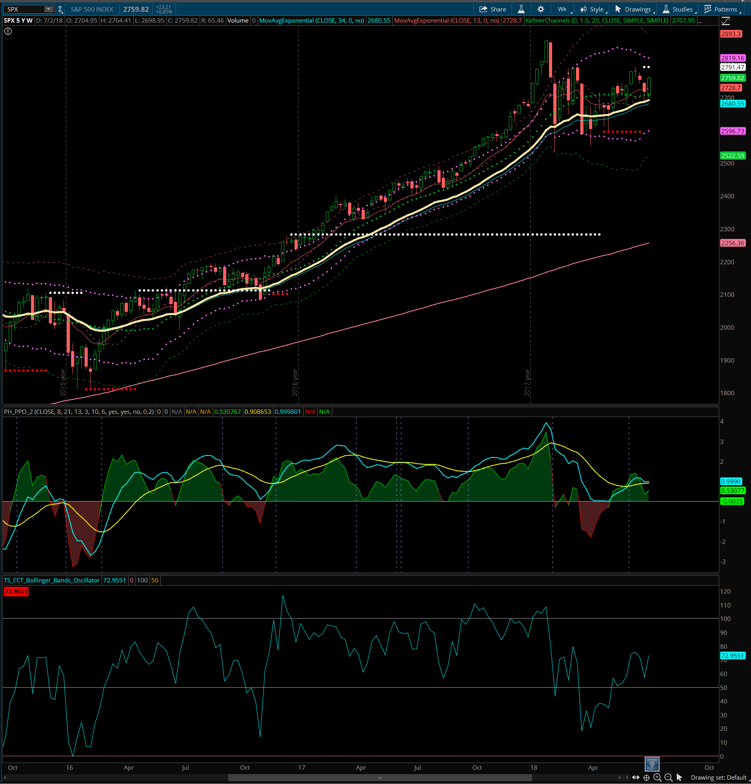Click the zoom out magnifier icon

tap(668, 778)
